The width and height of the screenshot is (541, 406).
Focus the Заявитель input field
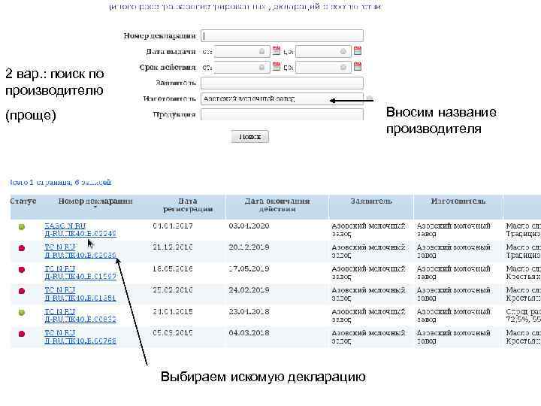pos(282,83)
